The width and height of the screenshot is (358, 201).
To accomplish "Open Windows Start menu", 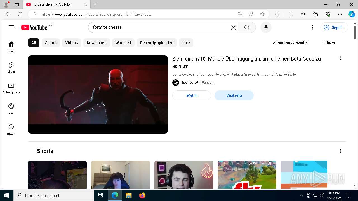I will click(x=7, y=195).
